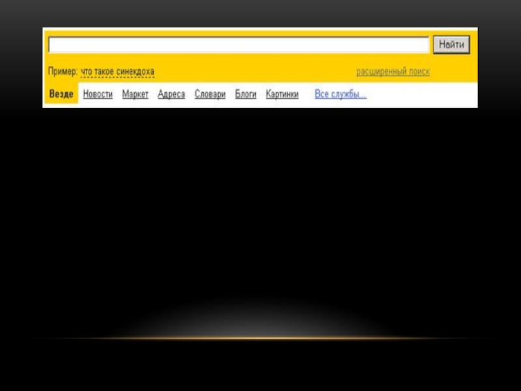Switch to the Адреса tab
Image resolution: width=521 pixels, height=391 pixels.
(171, 94)
